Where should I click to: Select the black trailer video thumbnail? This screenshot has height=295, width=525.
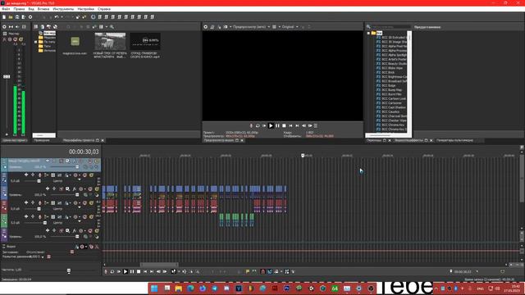coord(145,41)
